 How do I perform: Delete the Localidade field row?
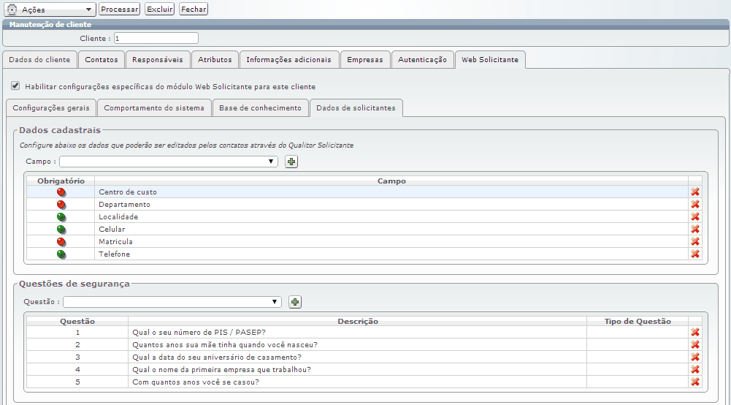[694, 217]
